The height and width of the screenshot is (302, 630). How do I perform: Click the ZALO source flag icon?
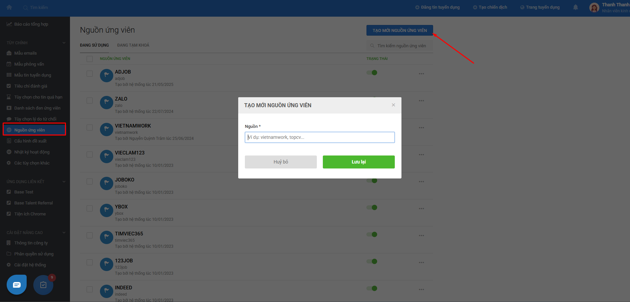(x=107, y=103)
